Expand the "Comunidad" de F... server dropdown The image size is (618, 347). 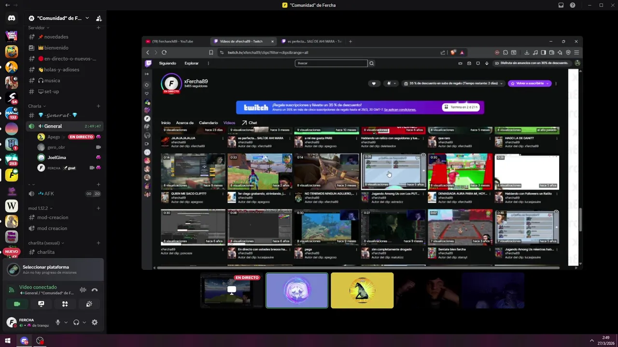point(87,18)
